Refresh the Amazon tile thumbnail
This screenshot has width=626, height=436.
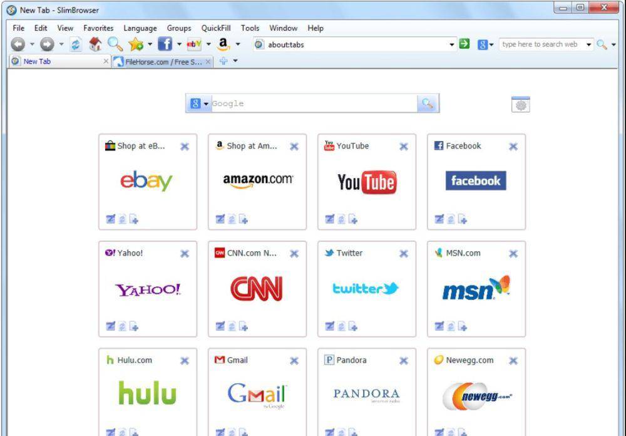point(232,219)
